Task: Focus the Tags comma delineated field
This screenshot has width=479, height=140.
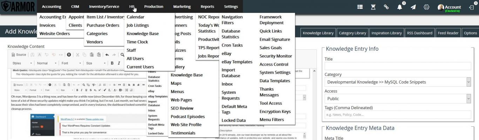Action: [398, 114]
